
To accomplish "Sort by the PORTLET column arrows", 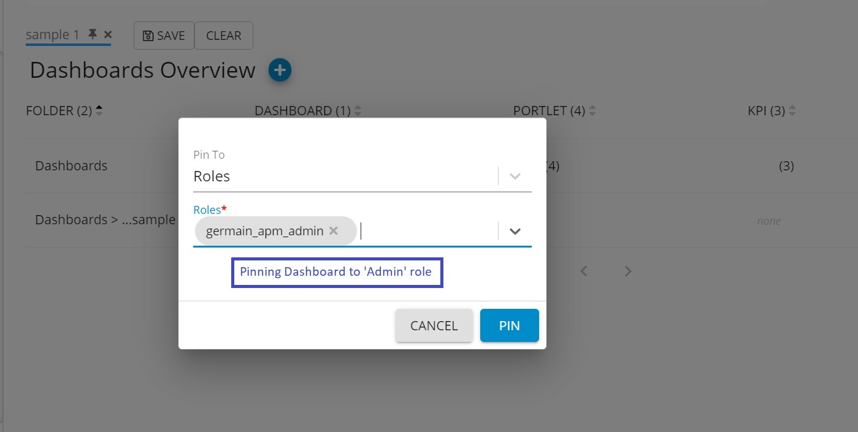I will click(592, 111).
